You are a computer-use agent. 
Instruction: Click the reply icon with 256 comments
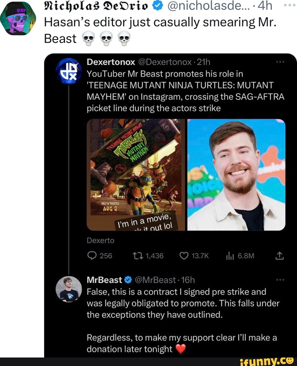[x=92, y=256]
